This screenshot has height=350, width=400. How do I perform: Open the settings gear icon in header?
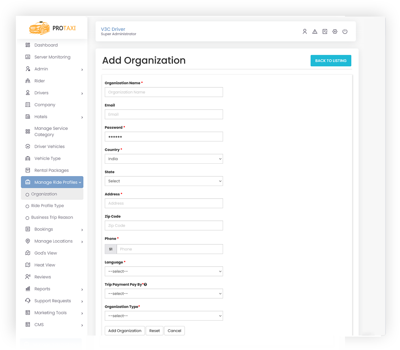pyautogui.click(x=335, y=31)
